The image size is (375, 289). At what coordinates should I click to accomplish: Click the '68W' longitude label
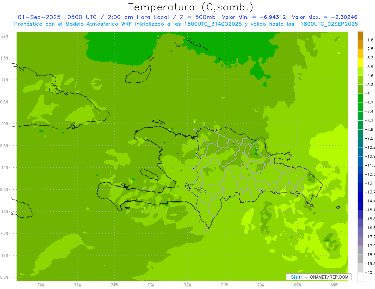(x=334, y=285)
